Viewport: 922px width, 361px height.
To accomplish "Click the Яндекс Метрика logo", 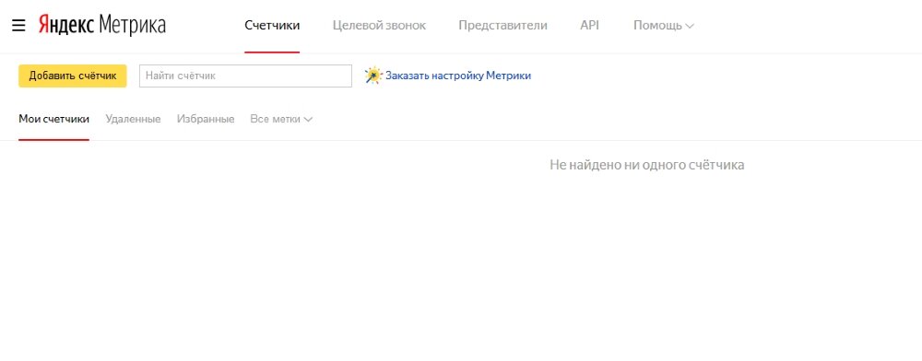I will (102, 25).
